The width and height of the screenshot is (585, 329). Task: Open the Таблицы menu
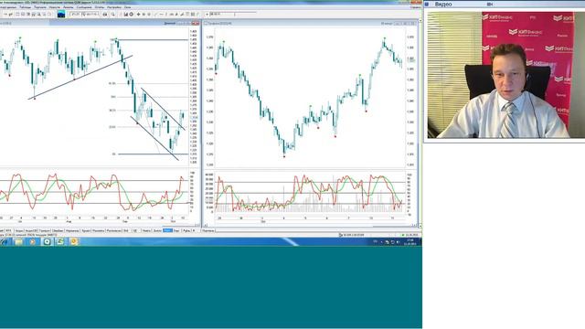[x=26, y=7]
